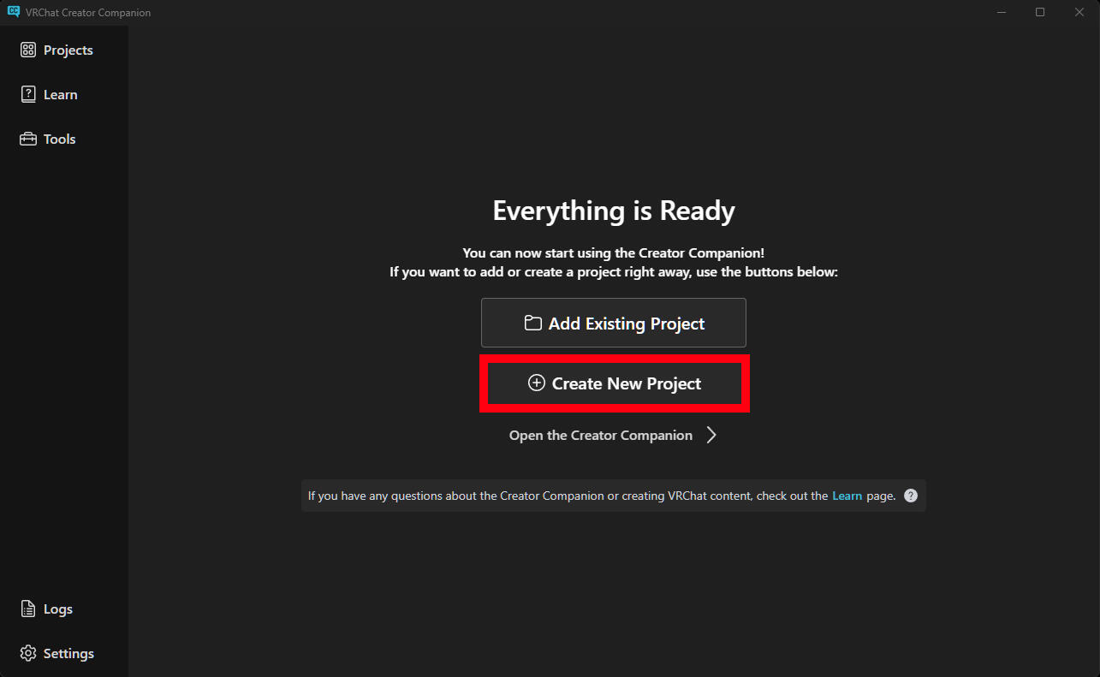Minimize the Creator Companion window
The image size is (1100, 677).
point(1001,12)
